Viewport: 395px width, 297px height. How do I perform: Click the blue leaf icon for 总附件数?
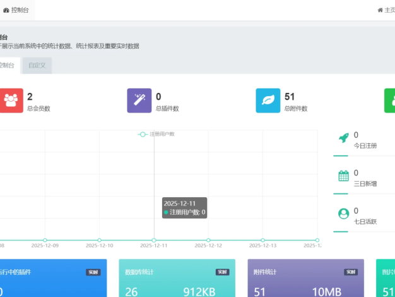click(x=268, y=100)
